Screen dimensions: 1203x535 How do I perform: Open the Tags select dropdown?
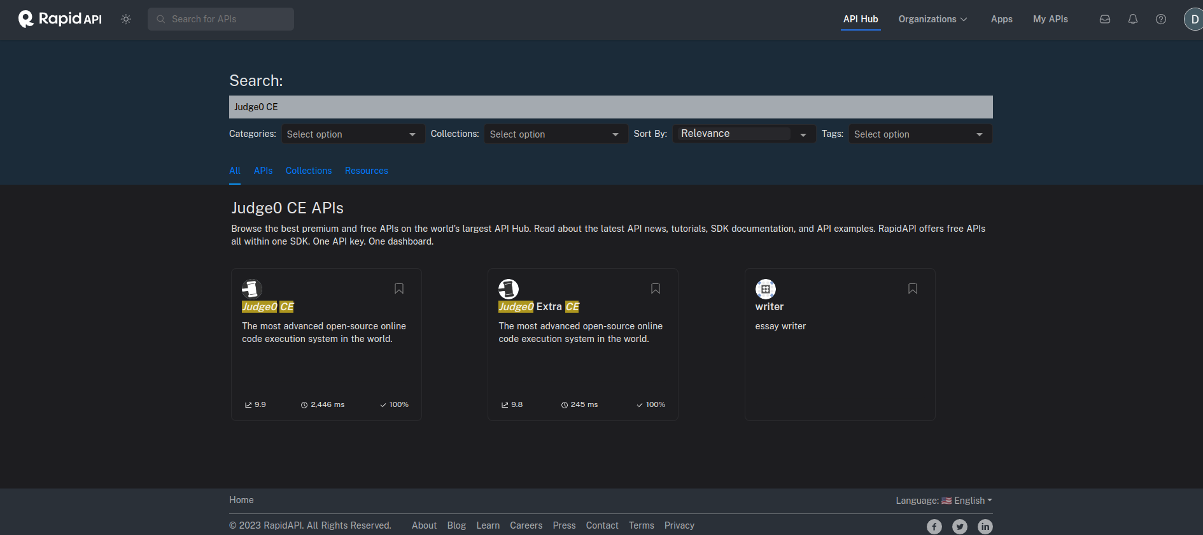(920, 134)
